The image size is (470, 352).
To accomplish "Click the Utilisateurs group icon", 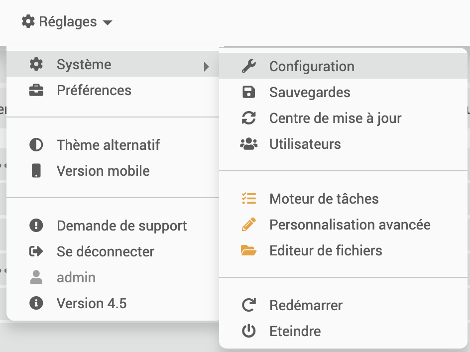I will pyautogui.click(x=248, y=144).
